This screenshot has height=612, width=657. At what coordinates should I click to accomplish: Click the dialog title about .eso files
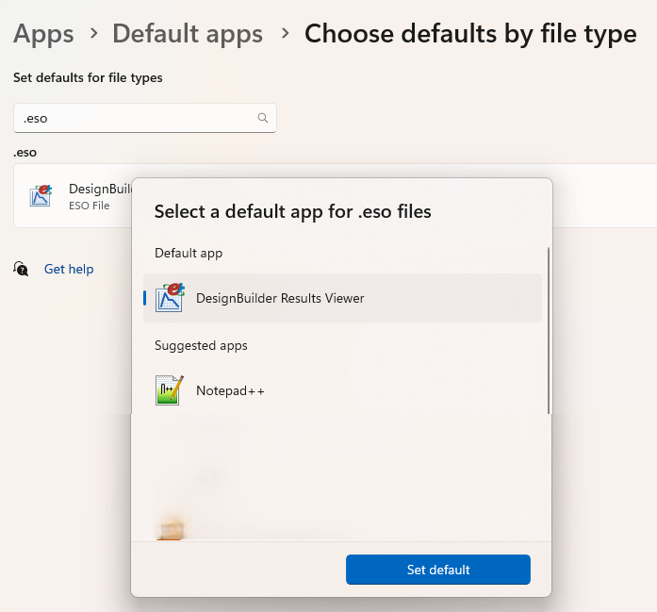coord(292,211)
